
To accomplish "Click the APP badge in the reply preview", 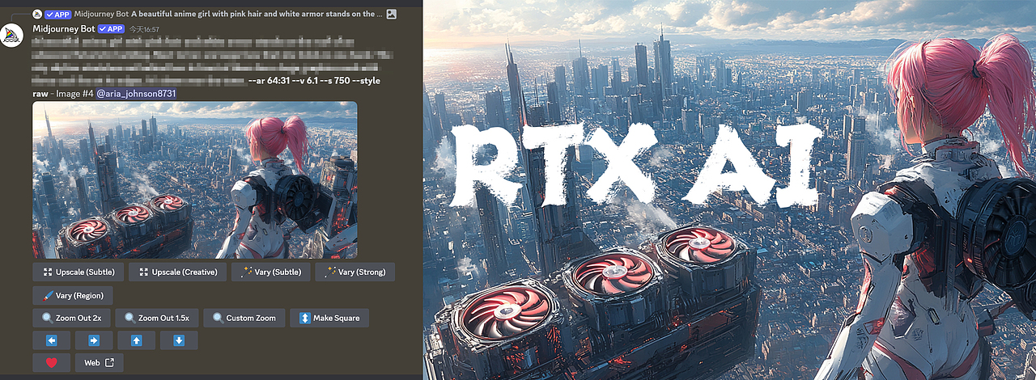I will point(57,14).
